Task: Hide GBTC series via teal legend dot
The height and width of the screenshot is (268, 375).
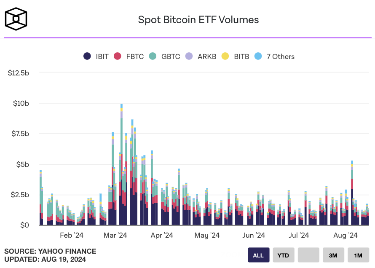Action: pyautogui.click(x=153, y=56)
